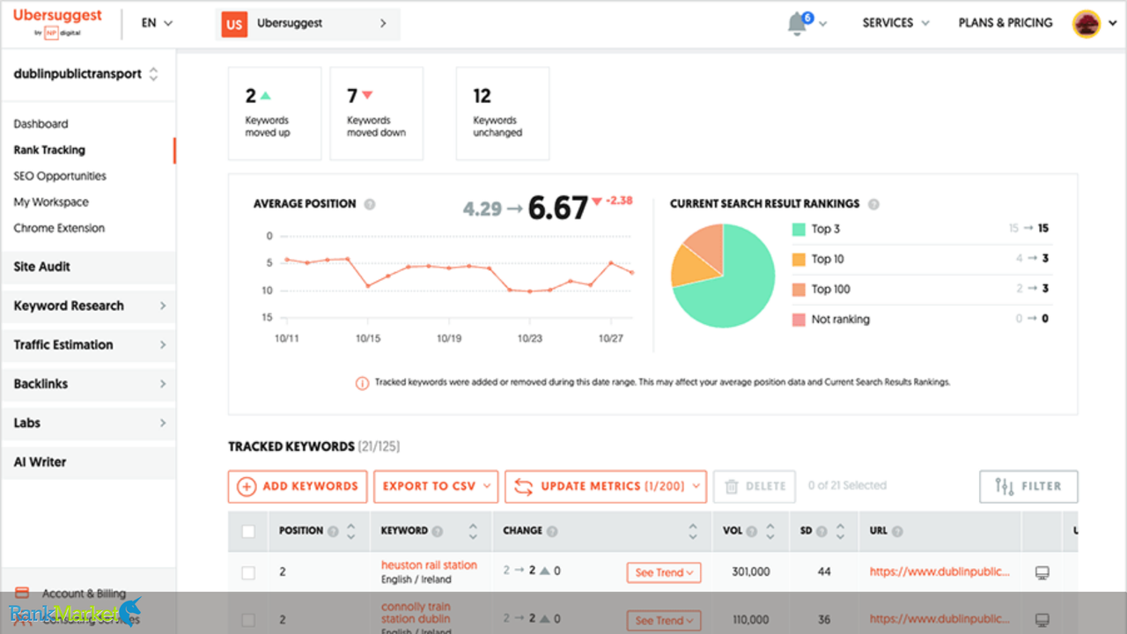Open Site Audit section
The height and width of the screenshot is (634, 1127).
[x=88, y=267]
